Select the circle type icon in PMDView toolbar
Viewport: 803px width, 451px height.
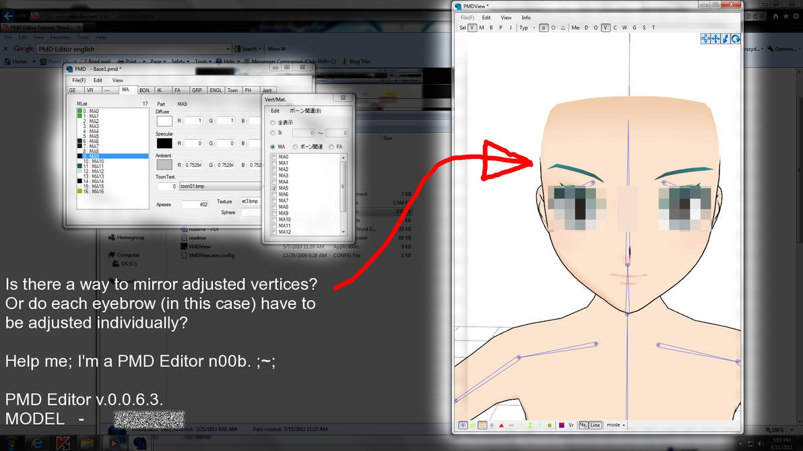554,27
